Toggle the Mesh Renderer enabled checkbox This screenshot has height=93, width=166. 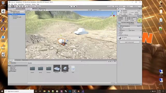coord(121,26)
